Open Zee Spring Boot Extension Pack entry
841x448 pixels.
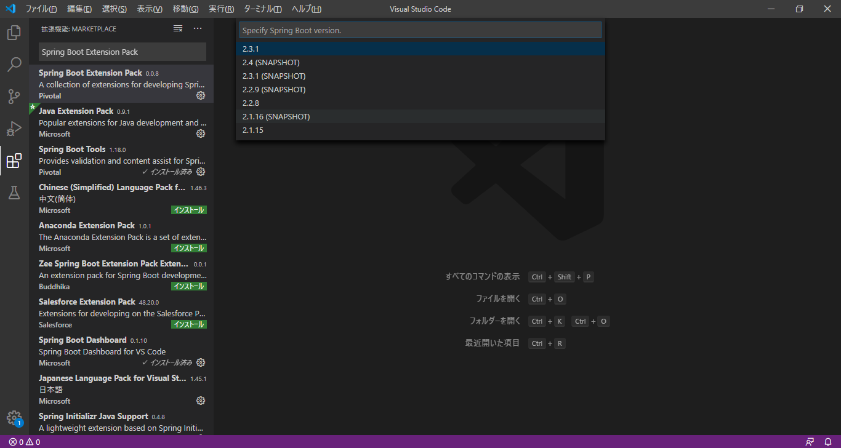121,274
